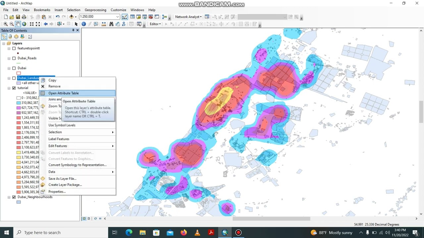Refresh the map display
Image resolution: width=424 pixels, height=238 pixels.
[x=95, y=218]
